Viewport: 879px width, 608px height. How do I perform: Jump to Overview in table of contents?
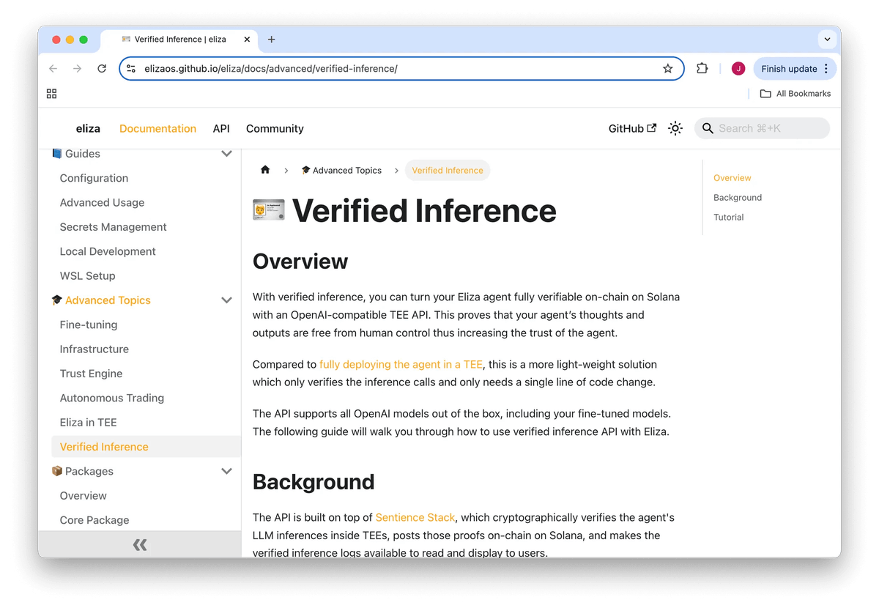(x=732, y=178)
